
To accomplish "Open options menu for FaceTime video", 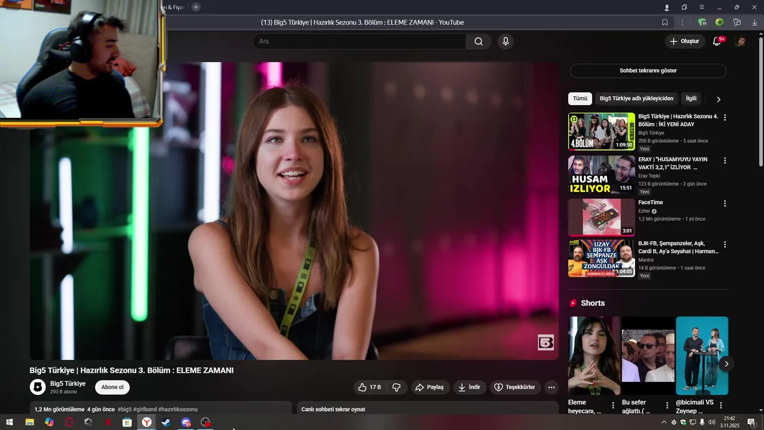I will (725, 204).
